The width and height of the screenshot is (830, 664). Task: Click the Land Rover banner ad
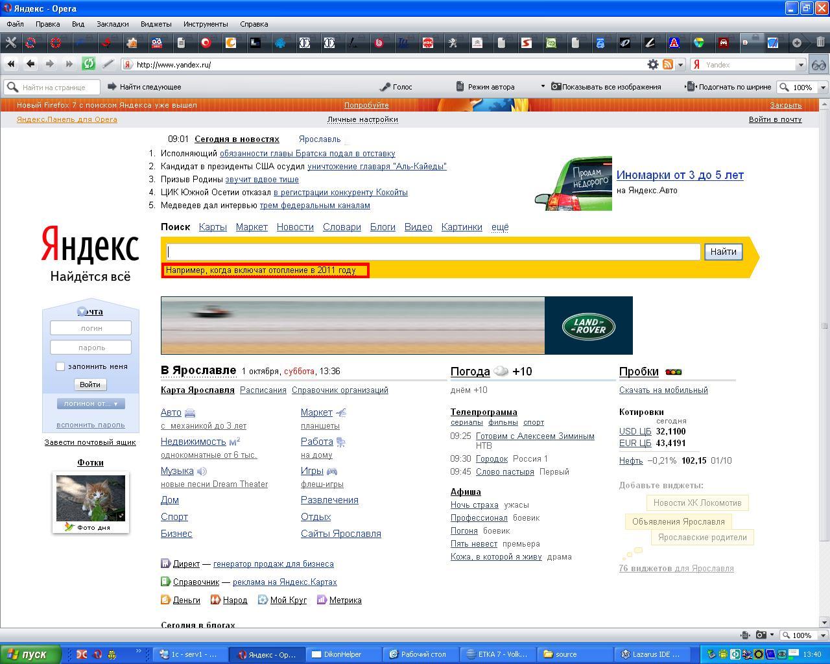point(396,326)
